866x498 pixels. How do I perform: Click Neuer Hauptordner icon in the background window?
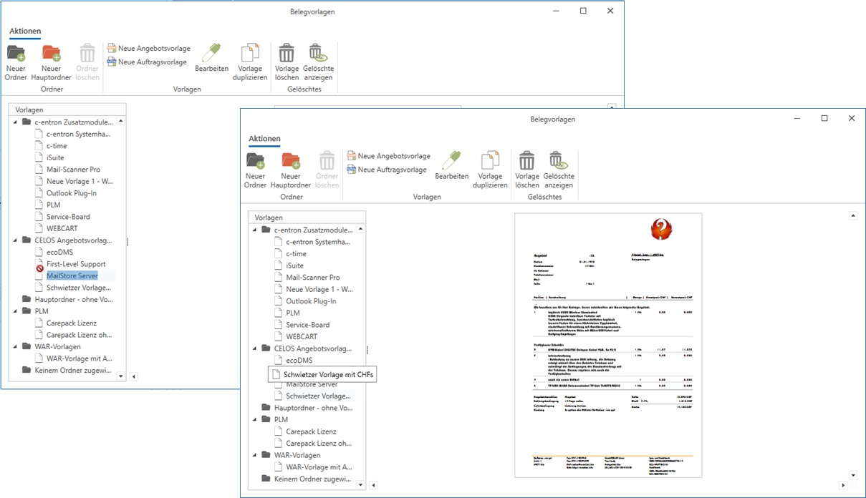(x=51, y=54)
